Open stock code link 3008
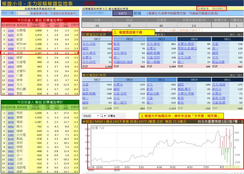This screenshot has height=174, width=244. 11,49
